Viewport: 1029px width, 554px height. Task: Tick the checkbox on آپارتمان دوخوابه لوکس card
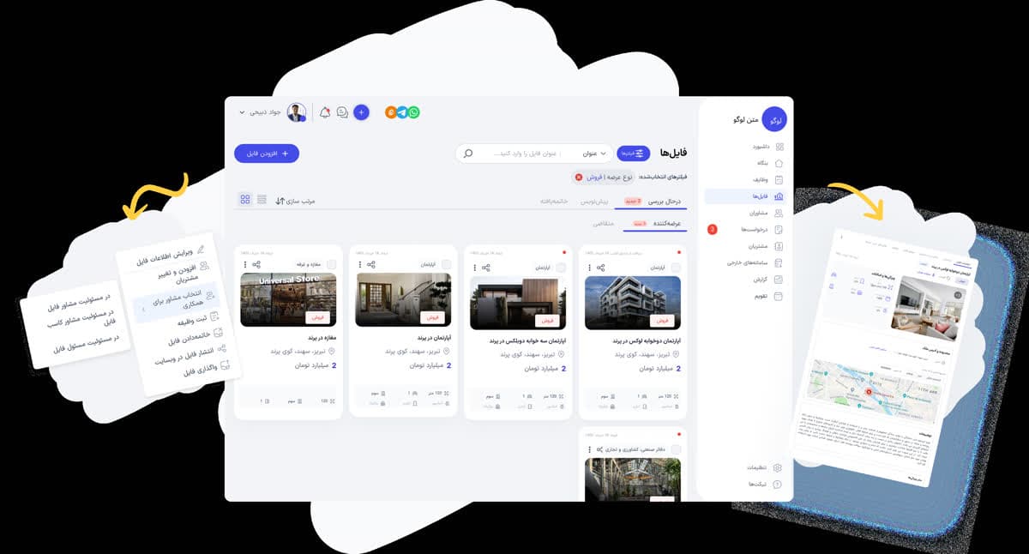pyautogui.click(x=676, y=267)
